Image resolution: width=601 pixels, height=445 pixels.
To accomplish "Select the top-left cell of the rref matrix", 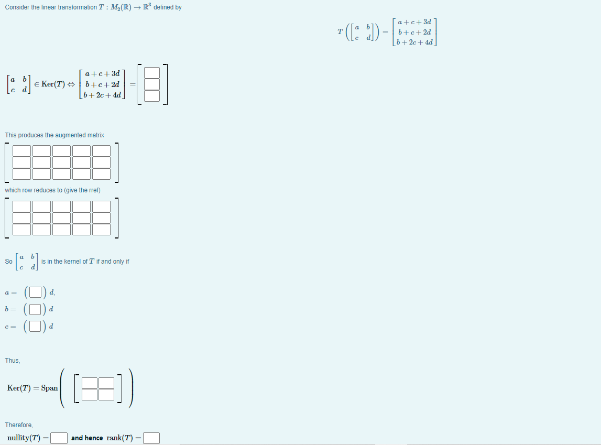I will (21, 206).
